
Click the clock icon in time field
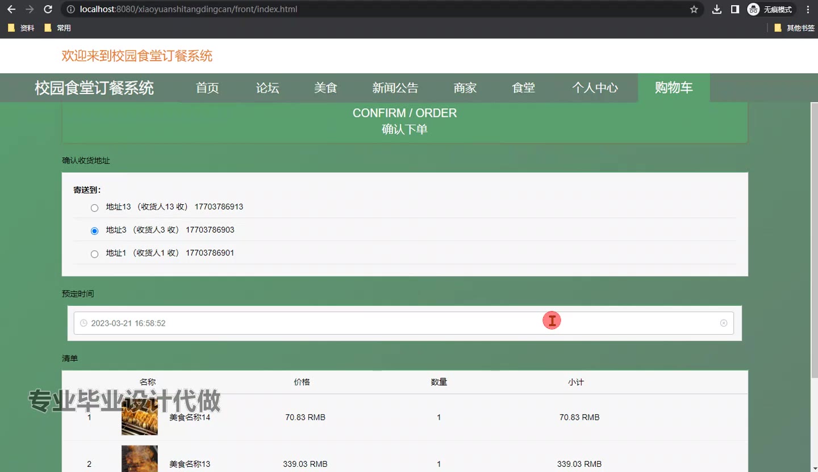(84, 323)
